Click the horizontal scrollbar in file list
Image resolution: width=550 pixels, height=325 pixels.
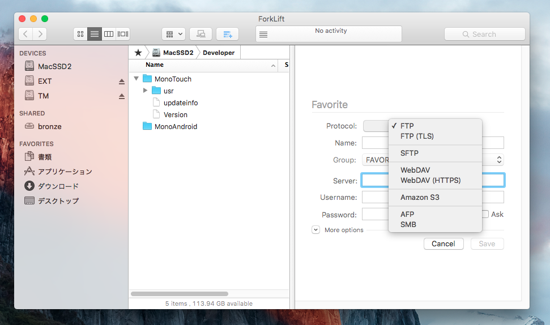180,294
